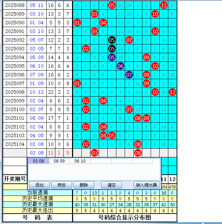This screenshot has width=222, height=224.
Task: Click the 号码综合显示分布图 title label
Action: pos(125,218)
